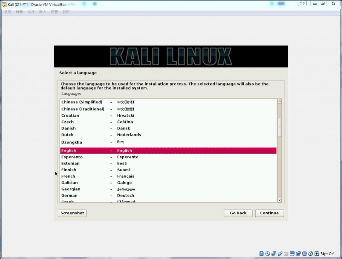Click the VirtualBox window title icon

(4, 5)
